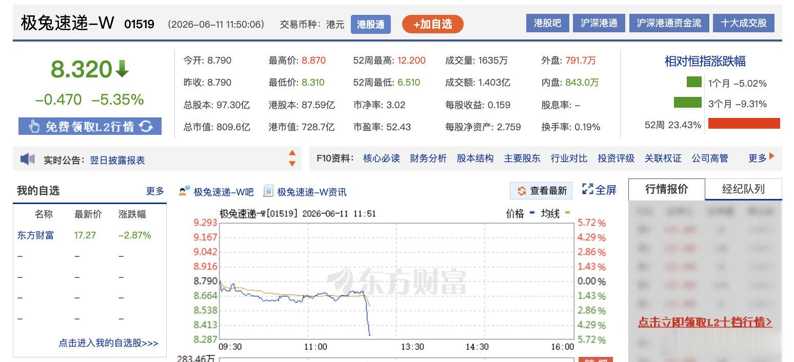
Task: Open 极兔速递-W资讯 link text
Action: [312, 192]
